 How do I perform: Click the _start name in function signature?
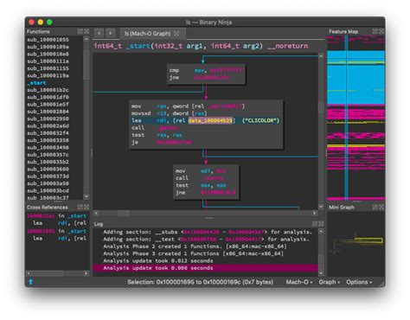pos(138,46)
